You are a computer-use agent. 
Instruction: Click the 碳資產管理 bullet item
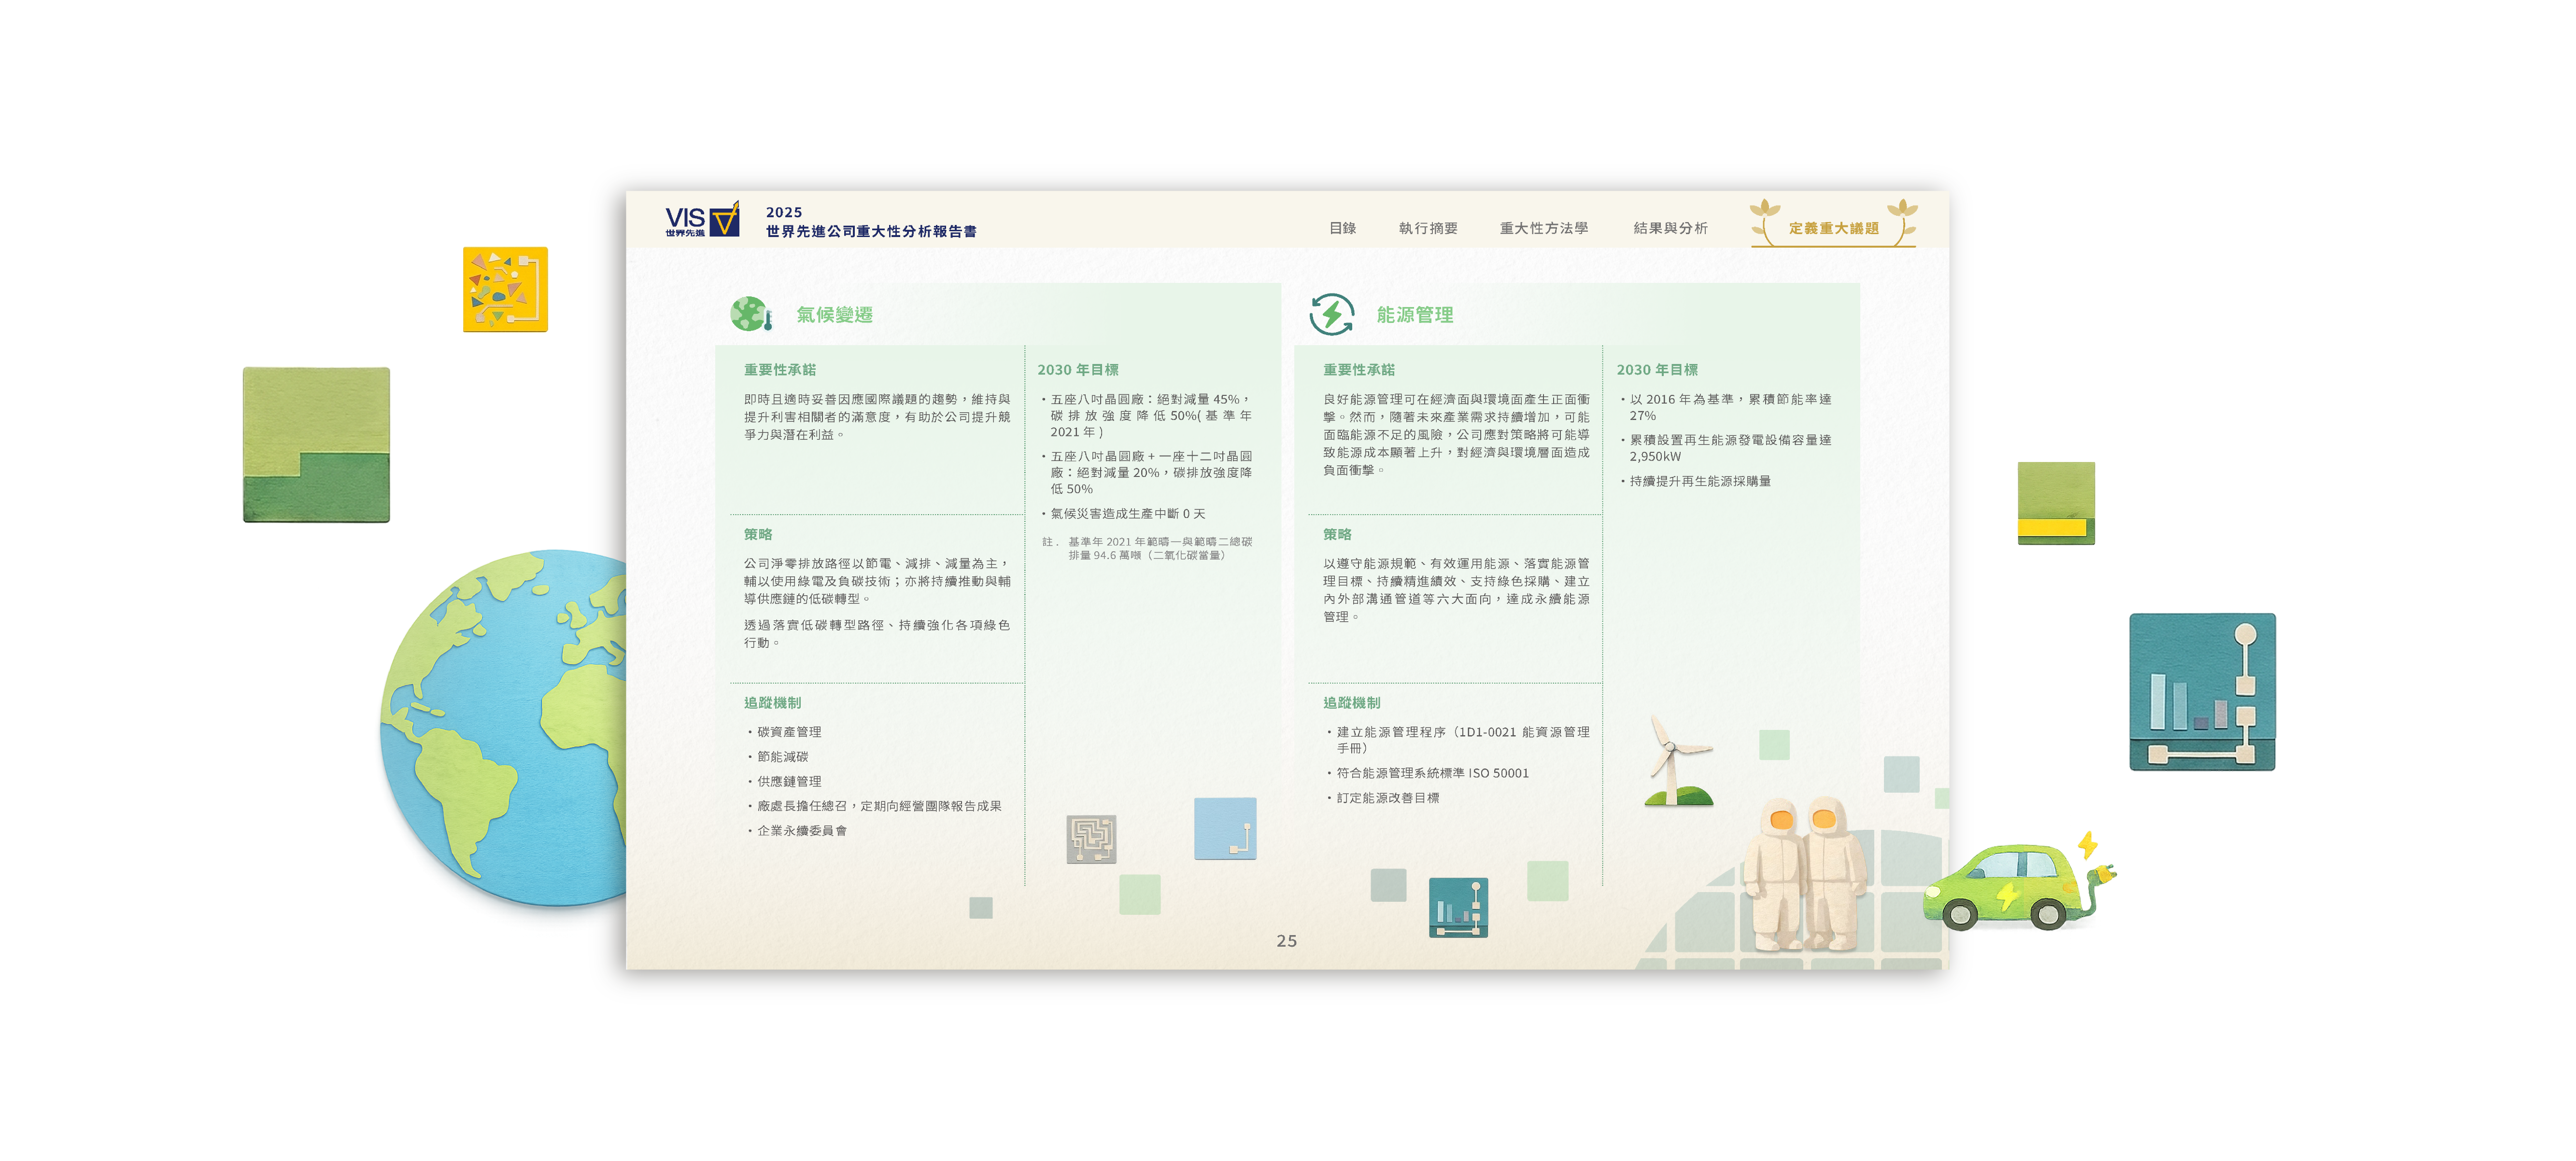coord(788,732)
